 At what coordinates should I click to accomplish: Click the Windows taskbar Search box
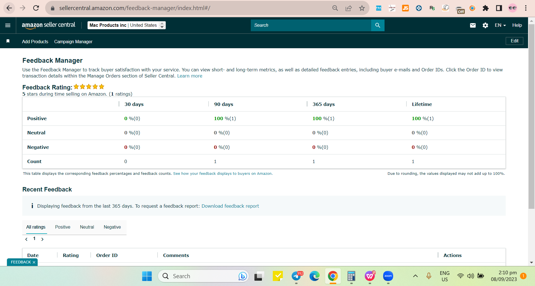(203, 276)
